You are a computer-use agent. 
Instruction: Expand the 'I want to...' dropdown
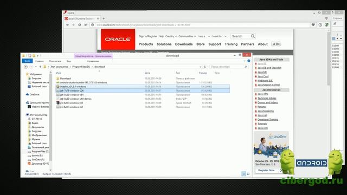219,36
